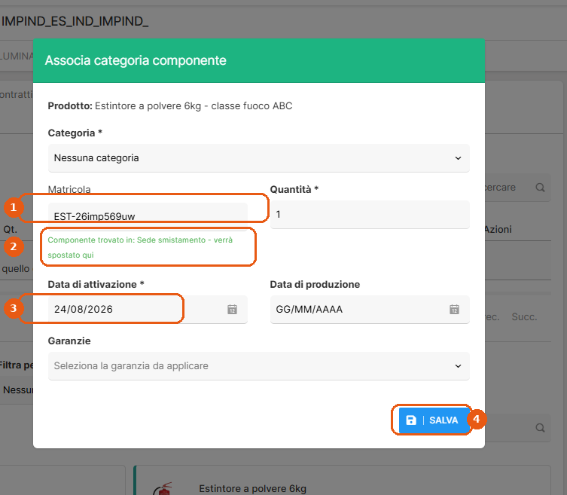The height and width of the screenshot is (495, 567).
Task: Click the Matricola field containing EST-26imp569uw
Action: tap(148, 216)
